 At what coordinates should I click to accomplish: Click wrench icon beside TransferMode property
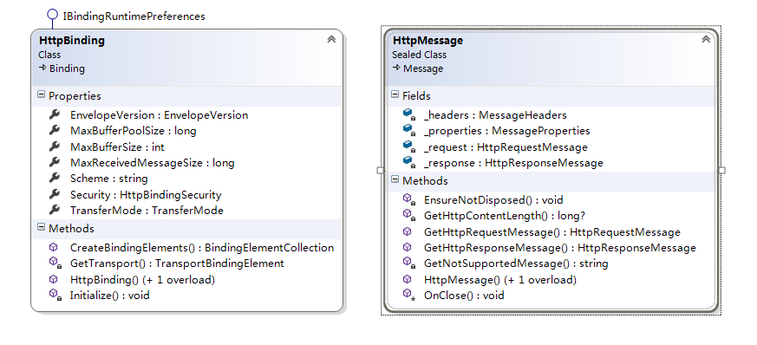tap(54, 211)
